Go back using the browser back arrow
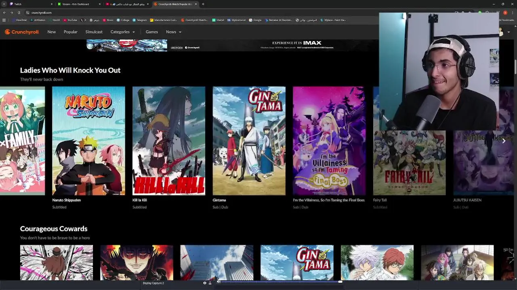Screen dimensions: 517x290 pos(4,12)
